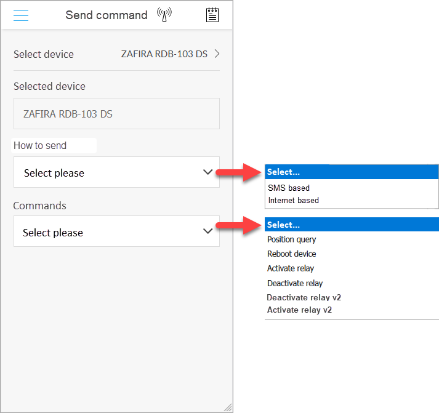
Task: Click the Send command title
Action: 107,15
